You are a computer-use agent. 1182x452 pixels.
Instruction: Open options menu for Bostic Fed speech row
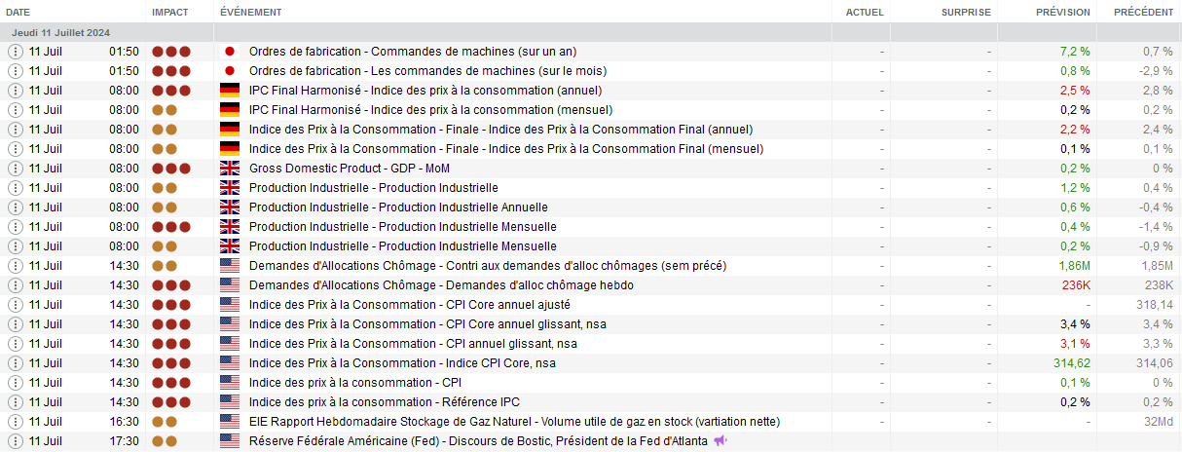point(15,441)
